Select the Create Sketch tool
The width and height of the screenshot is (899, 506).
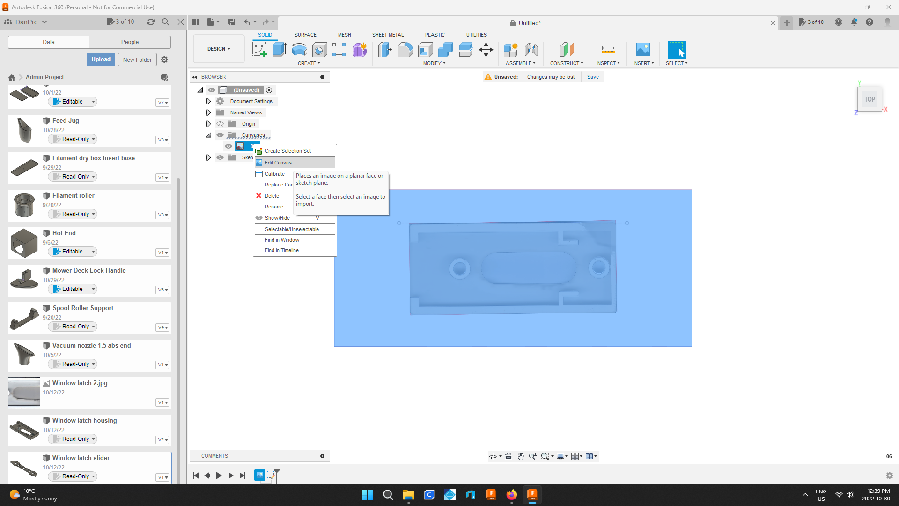[x=258, y=50]
